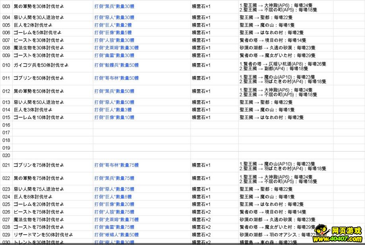
Task: Click mission 悪い人間を30人退治せよ
Action: pos(39,17)
